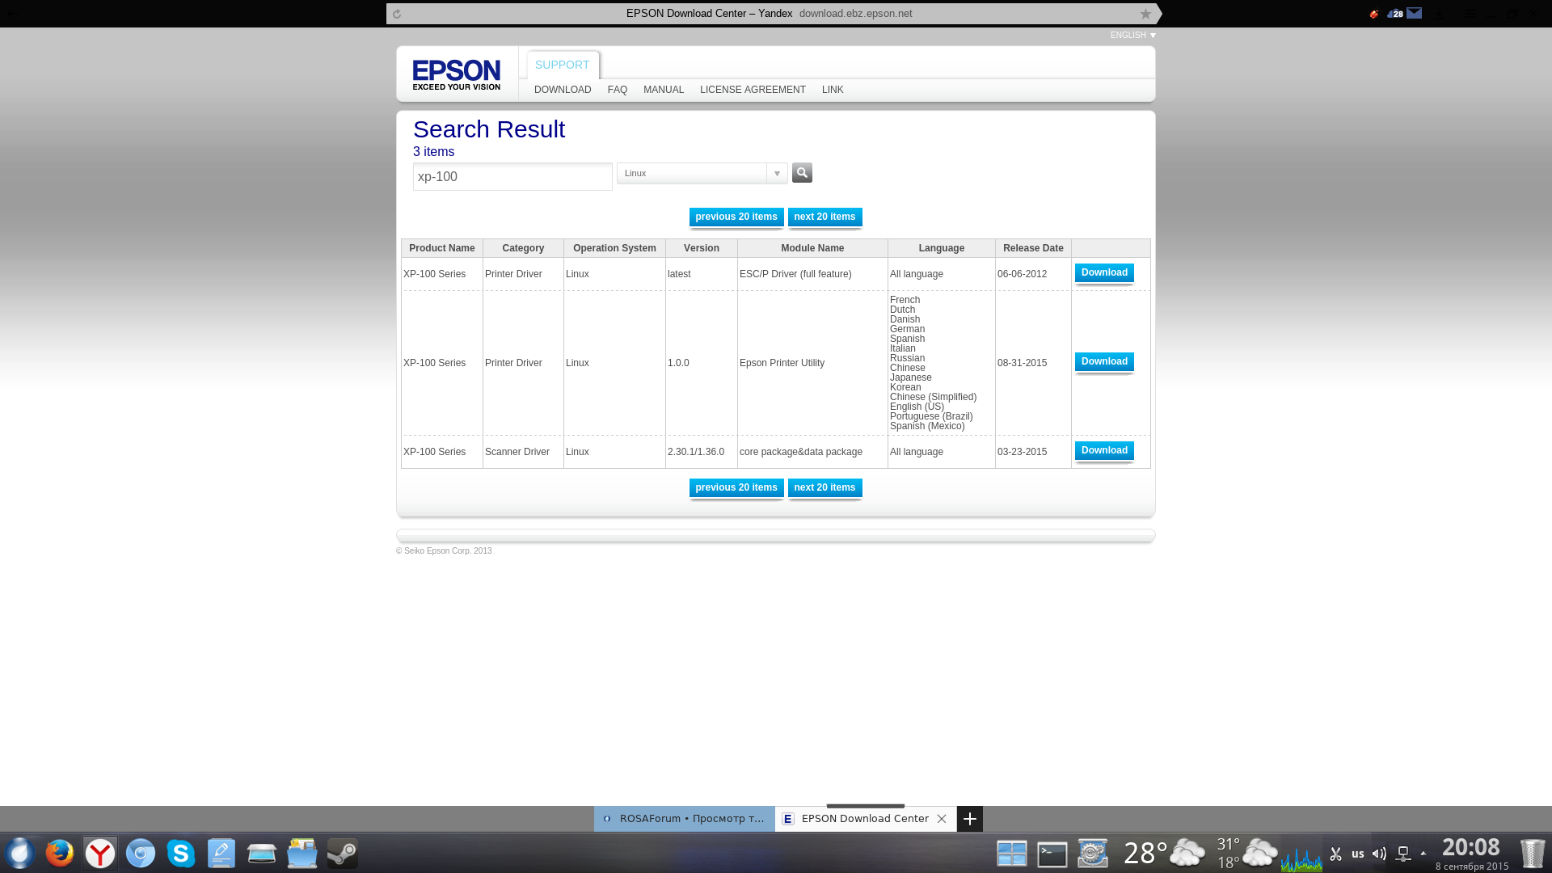This screenshot has width=1552, height=873.
Task: Open Steam from the taskbar
Action: (x=343, y=854)
